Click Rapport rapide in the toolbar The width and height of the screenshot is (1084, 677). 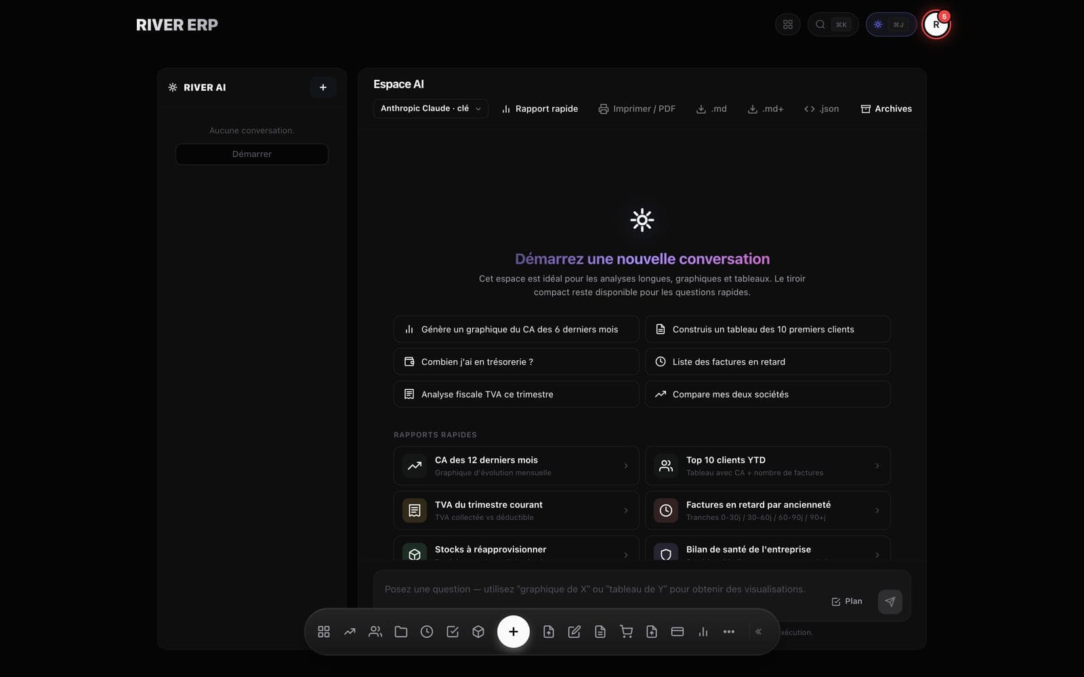[x=539, y=109]
